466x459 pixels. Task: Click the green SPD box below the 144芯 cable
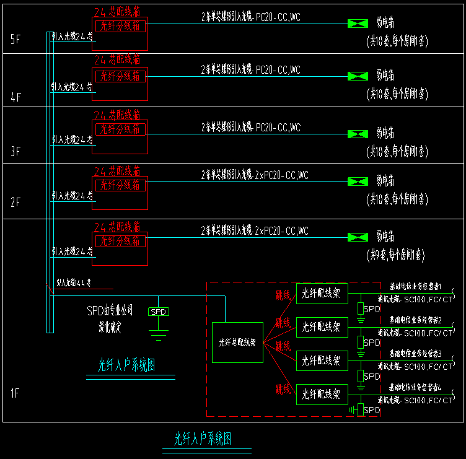tap(159, 312)
